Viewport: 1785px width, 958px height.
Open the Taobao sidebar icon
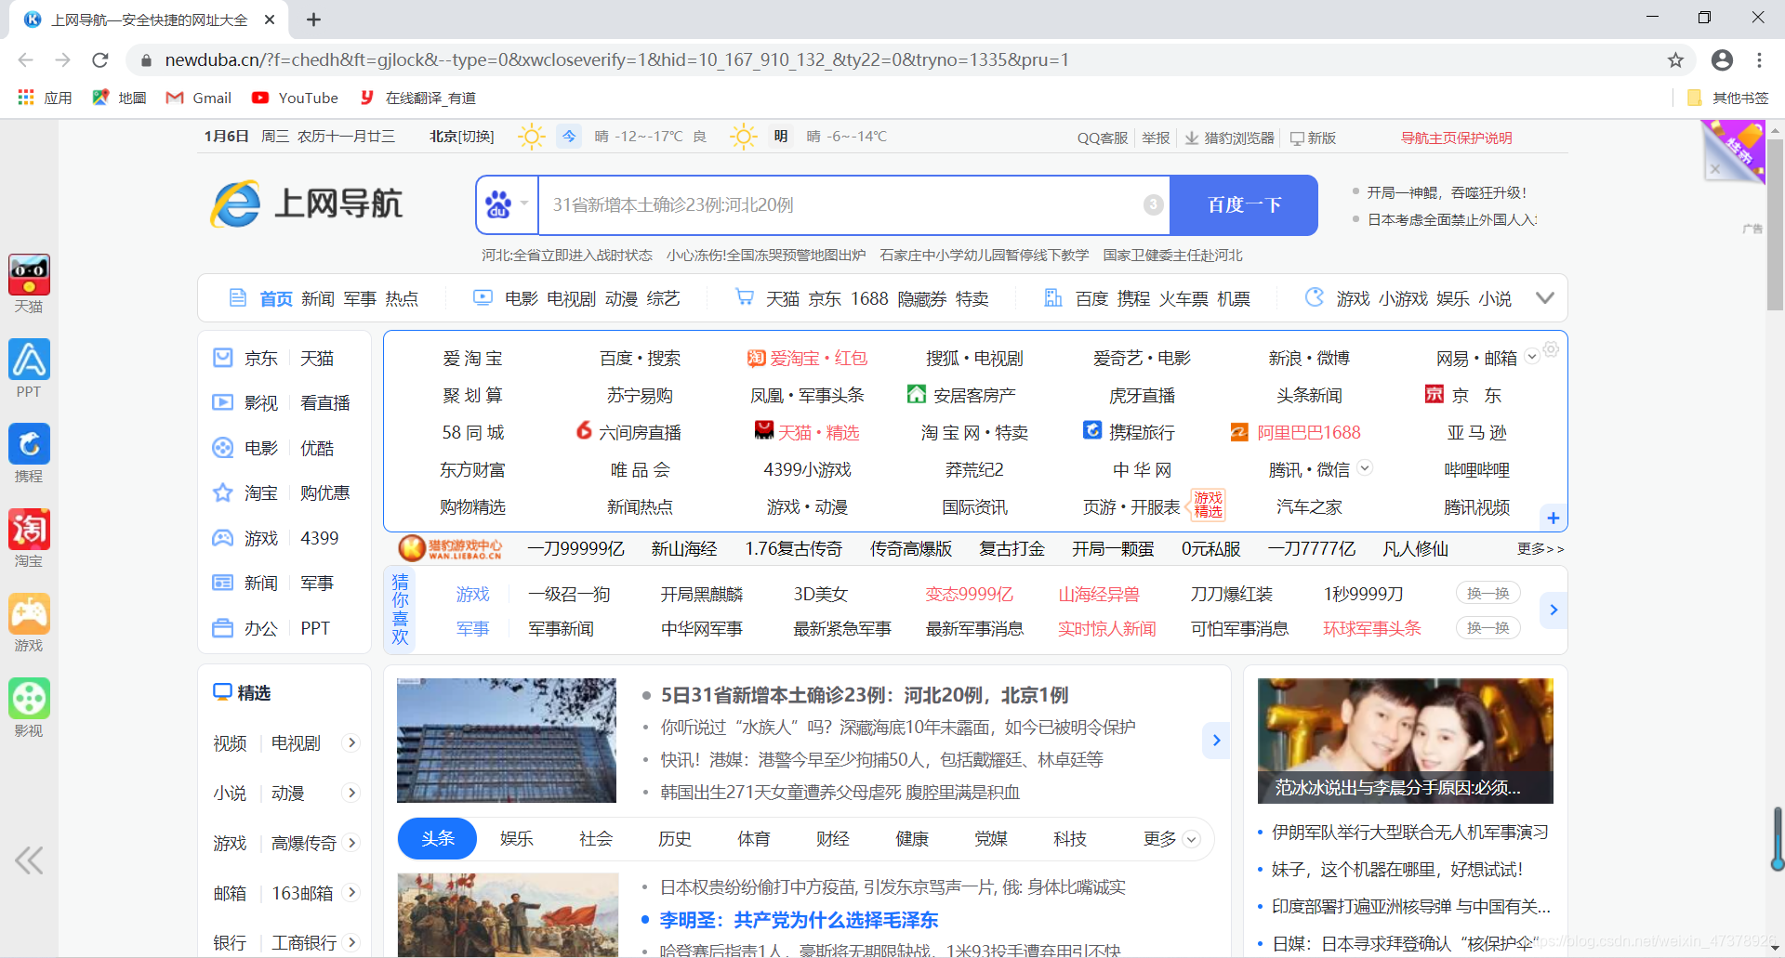[29, 529]
